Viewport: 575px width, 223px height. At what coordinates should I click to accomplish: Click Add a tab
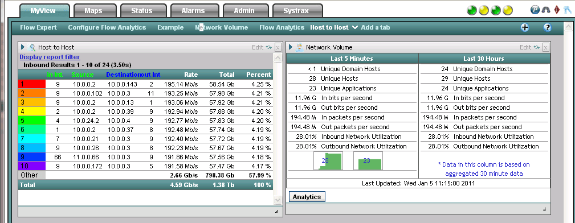pyautogui.click(x=375, y=27)
